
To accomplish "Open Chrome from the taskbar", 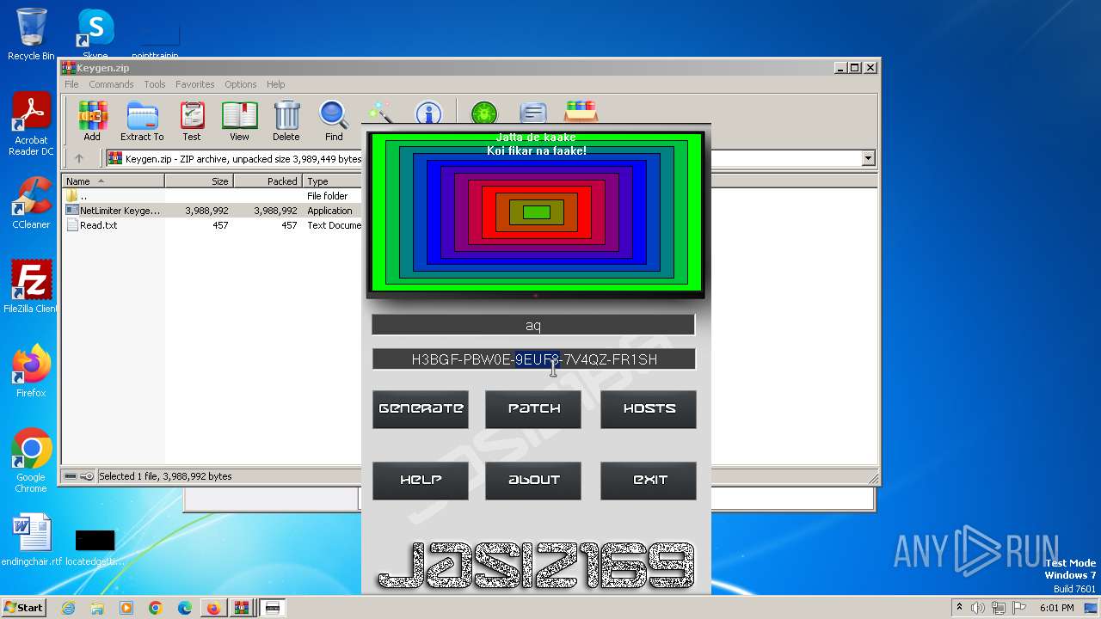I will [x=156, y=608].
